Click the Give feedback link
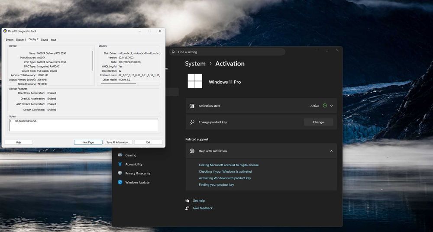 tap(203, 208)
